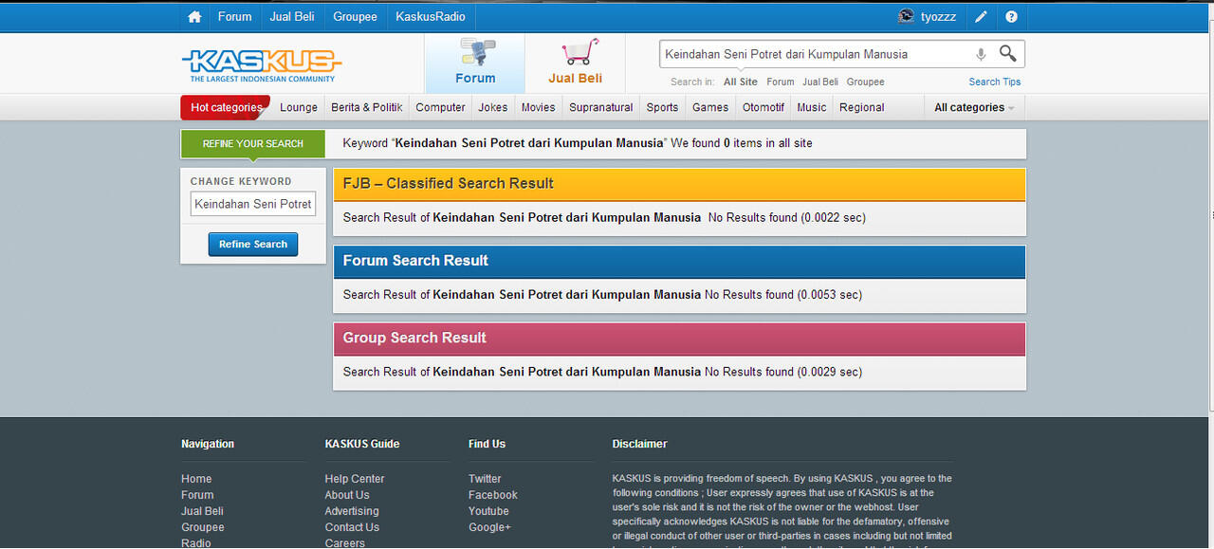Open footer Help Center link
Screen dimensions: 1214x549
[x=355, y=479]
